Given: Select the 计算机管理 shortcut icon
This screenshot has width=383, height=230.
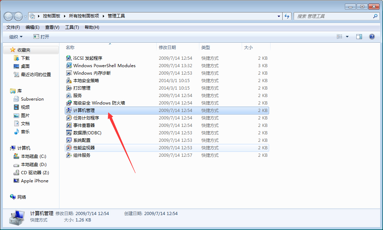Looking at the screenshot, I should click(x=84, y=110).
